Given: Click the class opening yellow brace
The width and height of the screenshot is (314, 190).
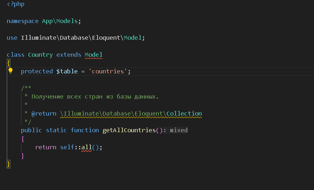Looking at the screenshot, I should coord(9,63).
